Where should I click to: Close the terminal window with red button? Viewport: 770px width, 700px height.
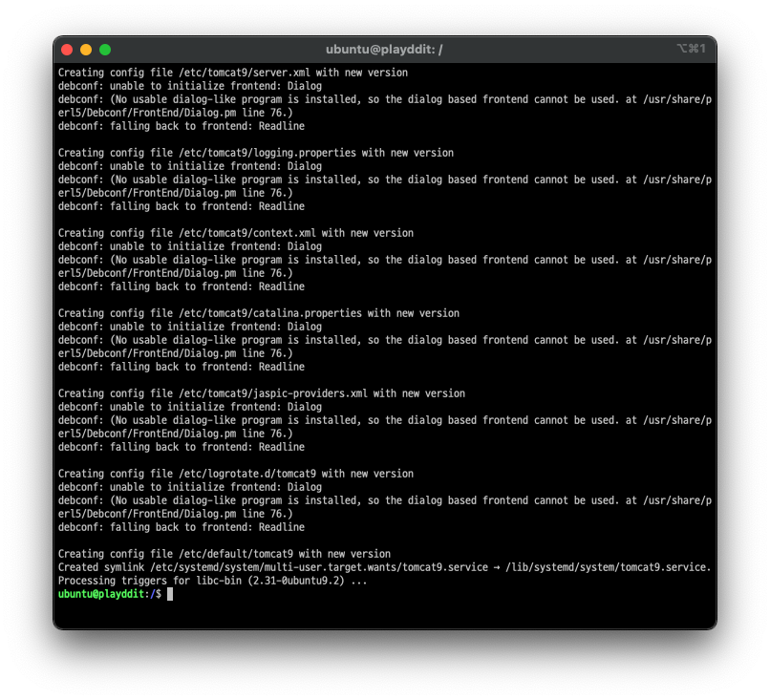point(67,50)
